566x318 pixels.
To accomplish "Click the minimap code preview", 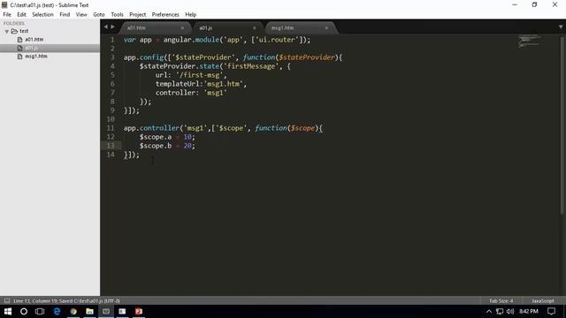I will 530,41.
